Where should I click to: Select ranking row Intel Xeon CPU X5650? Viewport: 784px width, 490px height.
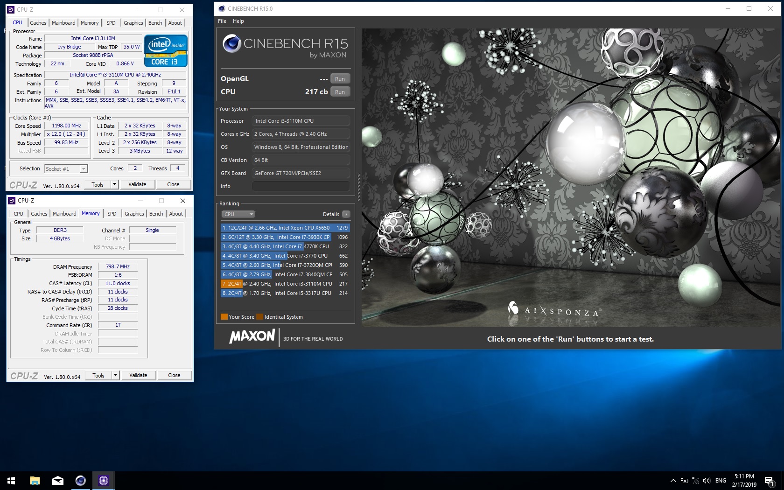[x=285, y=228]
